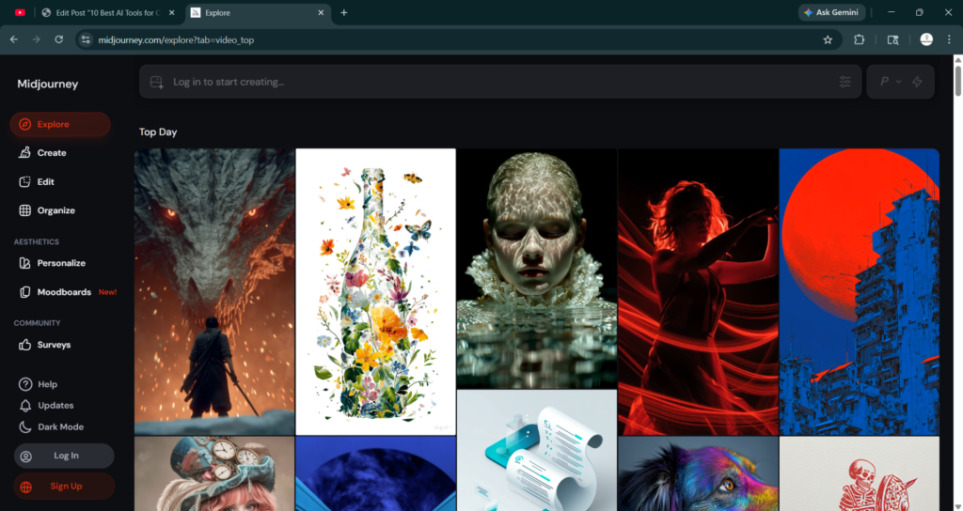Click the Updates bell icon
The height and width of the screenshot is (511, 963).
click(x=26, y=406)
